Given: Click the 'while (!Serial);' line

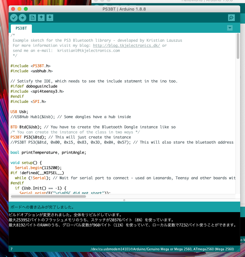Looking at the screenshot, I should pos(125,178).
